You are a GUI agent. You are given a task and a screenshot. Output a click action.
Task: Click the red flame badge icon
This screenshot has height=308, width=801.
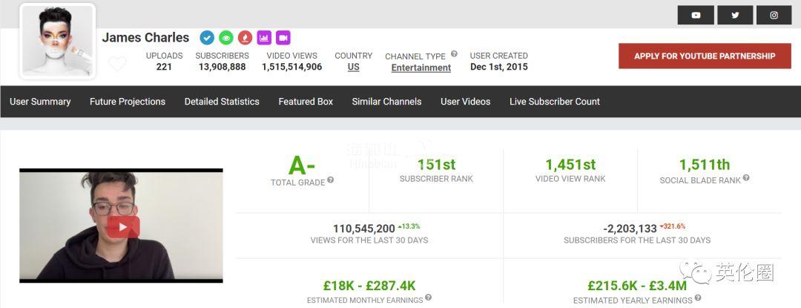point(245,38)
